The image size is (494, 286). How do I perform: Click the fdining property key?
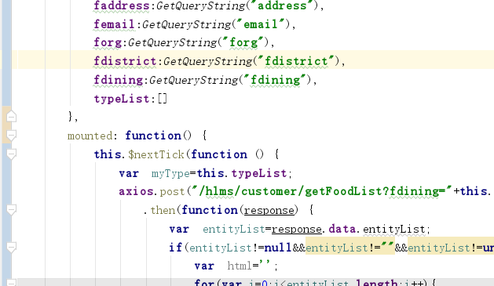tap(118, 80)
